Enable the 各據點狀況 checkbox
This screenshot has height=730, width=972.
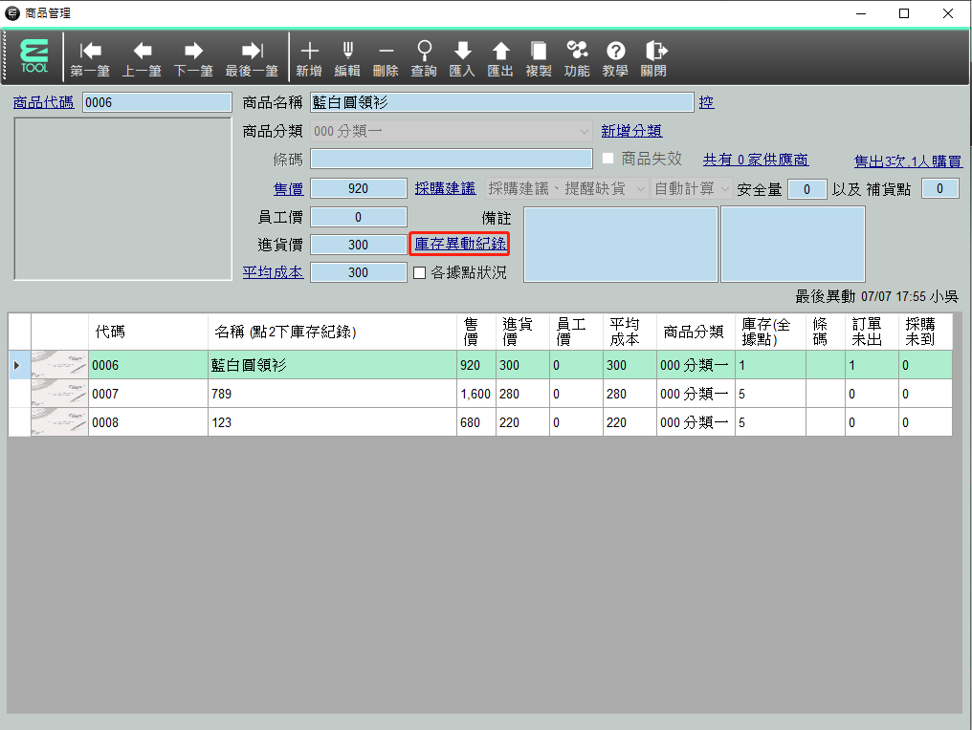[419, 273]
